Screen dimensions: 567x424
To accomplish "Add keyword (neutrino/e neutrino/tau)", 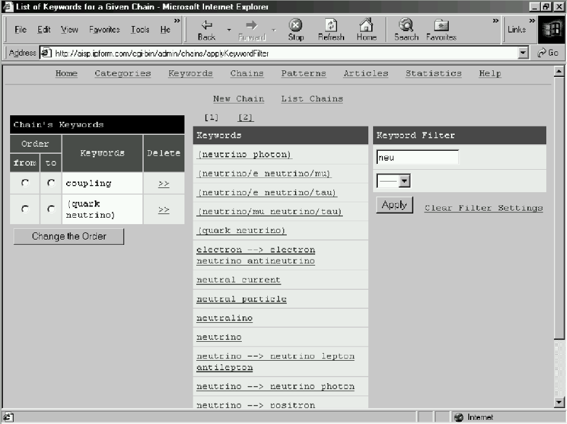I will point(267,192).
